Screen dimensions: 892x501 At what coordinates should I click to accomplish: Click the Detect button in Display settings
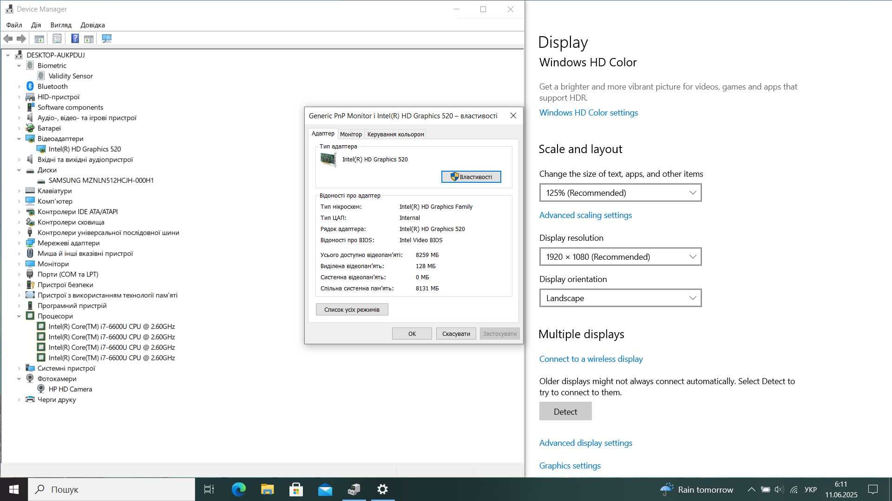pos(565,411)
